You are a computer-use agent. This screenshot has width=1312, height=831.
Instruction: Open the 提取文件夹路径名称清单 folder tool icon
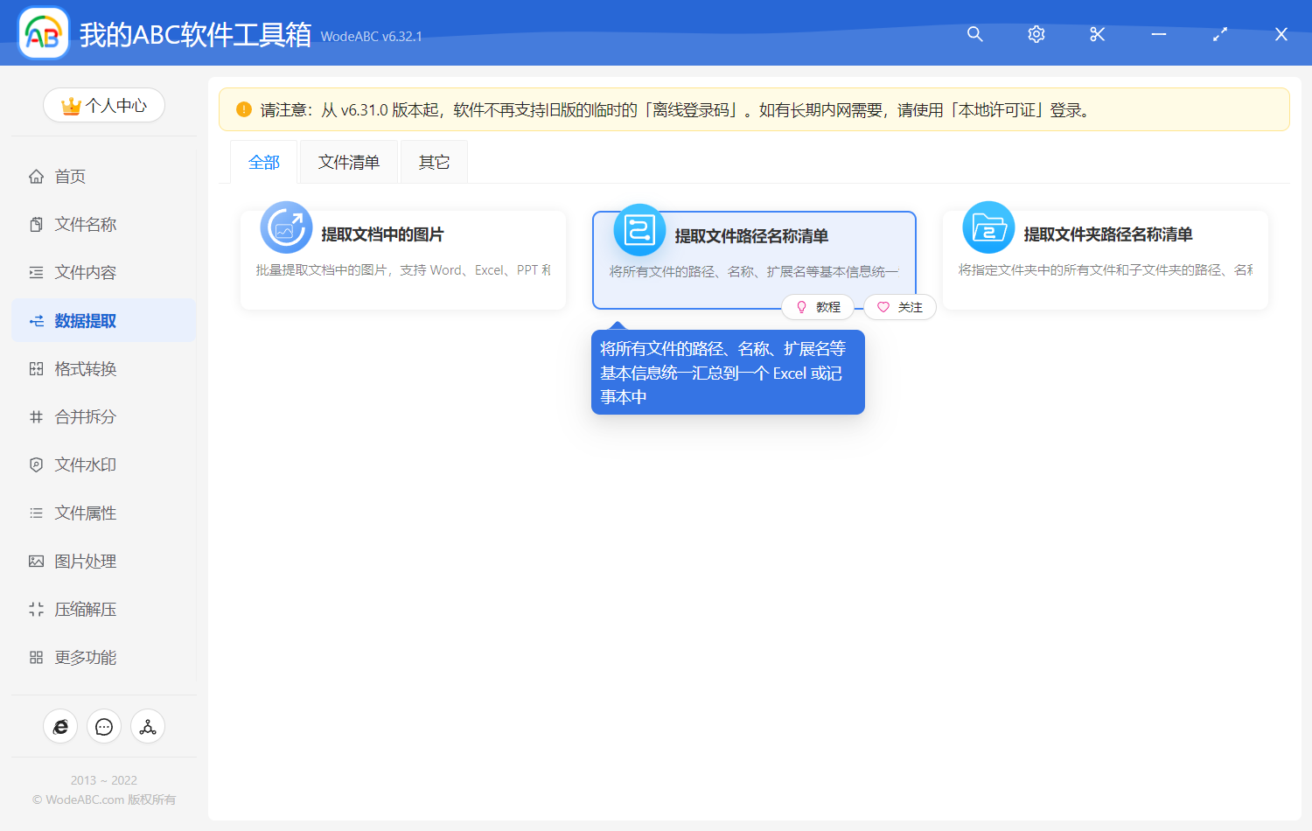(987, 227)
